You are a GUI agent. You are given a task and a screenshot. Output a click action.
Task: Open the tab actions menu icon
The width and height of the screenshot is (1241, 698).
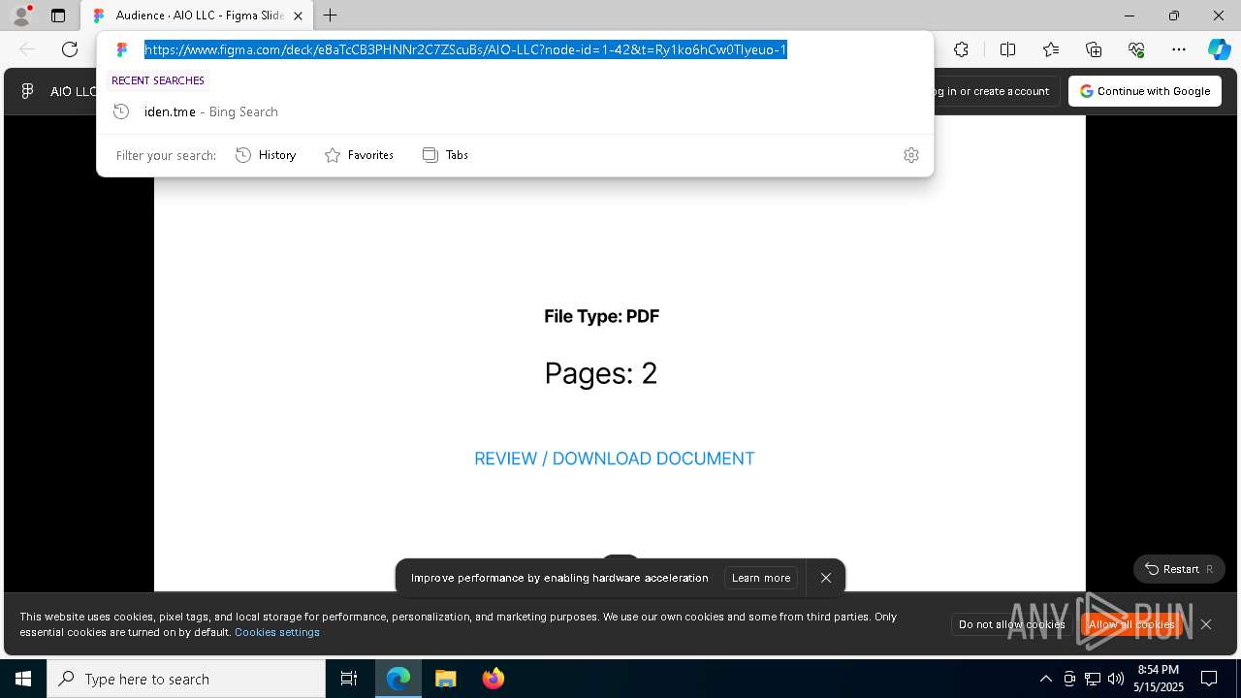pyautogui.click(x=58, y=16)
